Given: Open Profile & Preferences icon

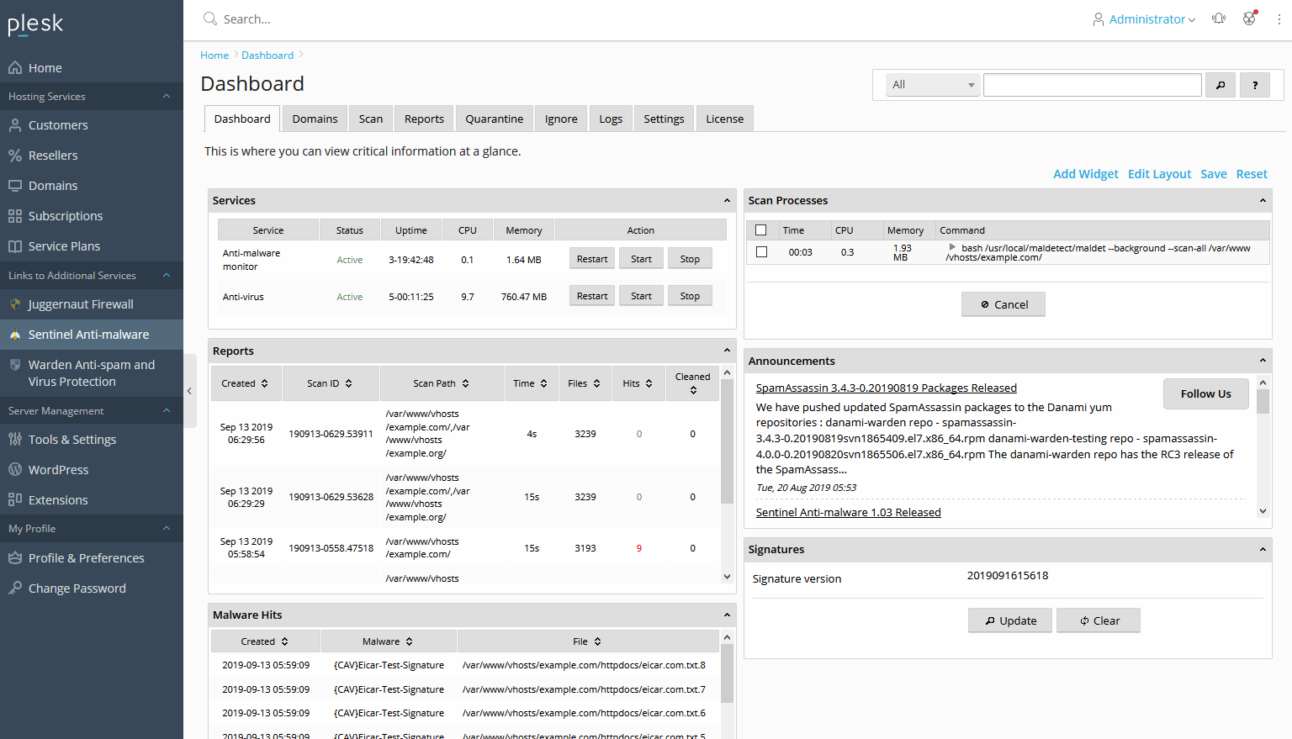Looking at the screenshot, I should click(15, 558).
